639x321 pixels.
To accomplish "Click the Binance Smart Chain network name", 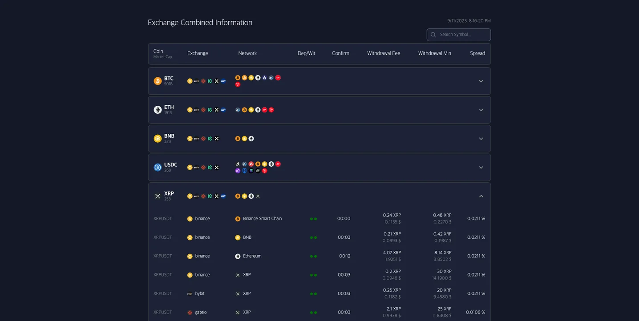I will click(x=263, y=219).
